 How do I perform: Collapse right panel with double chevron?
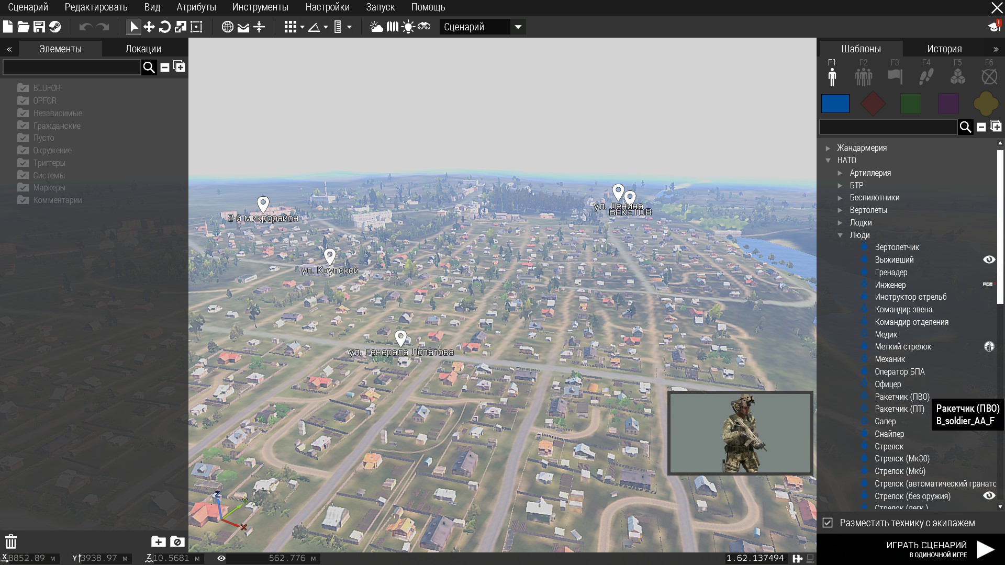point(996,49)
